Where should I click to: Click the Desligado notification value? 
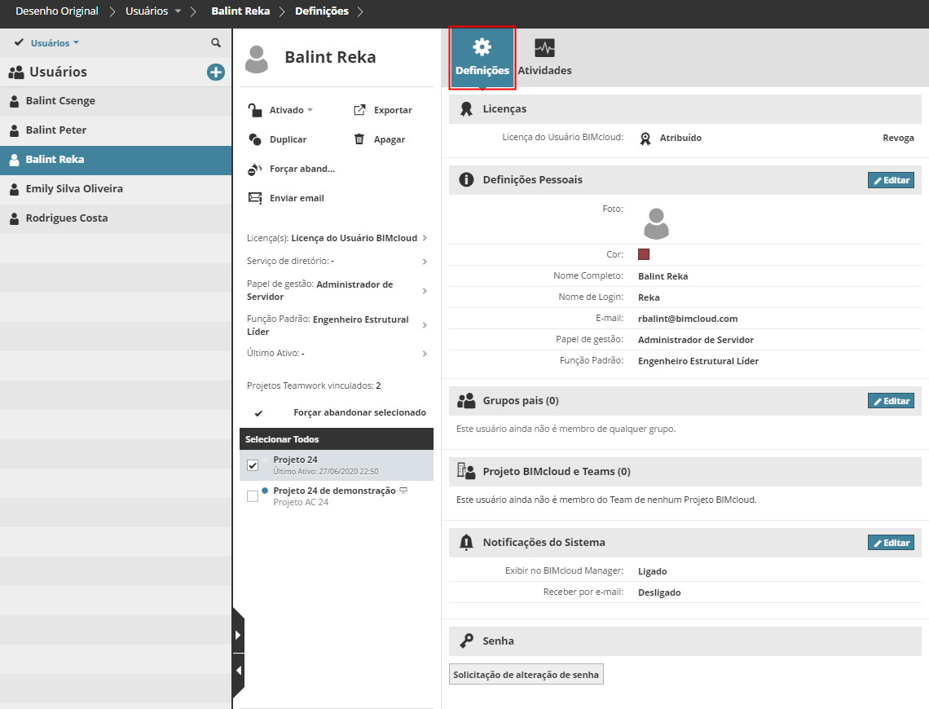point(658,593)
